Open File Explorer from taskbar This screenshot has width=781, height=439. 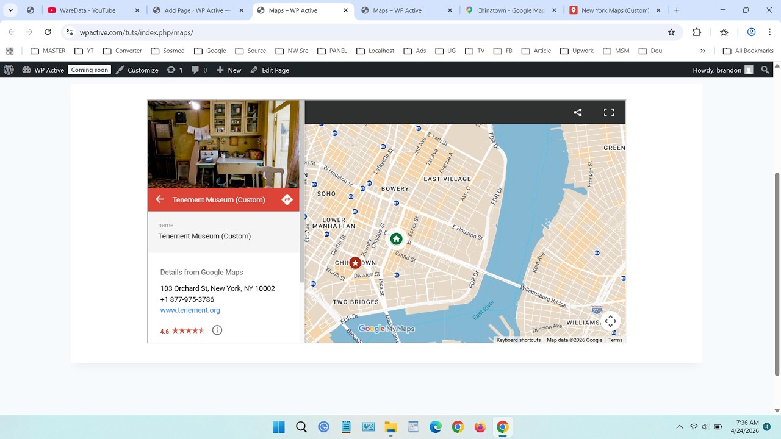coord(390,427)
